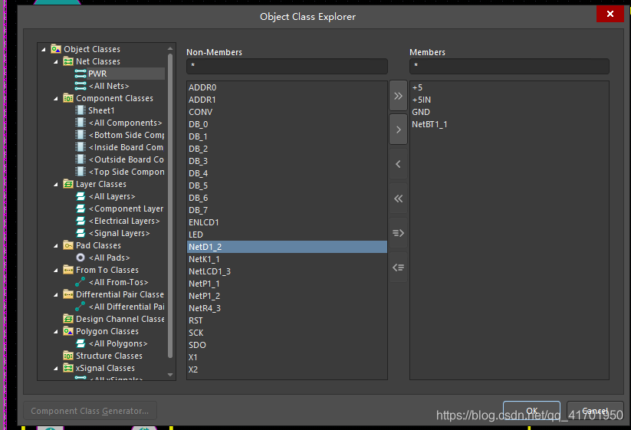This screenshot has width=631, height=430.
Task: Select GND in the Members list
Action: click(x=421, y=112)
